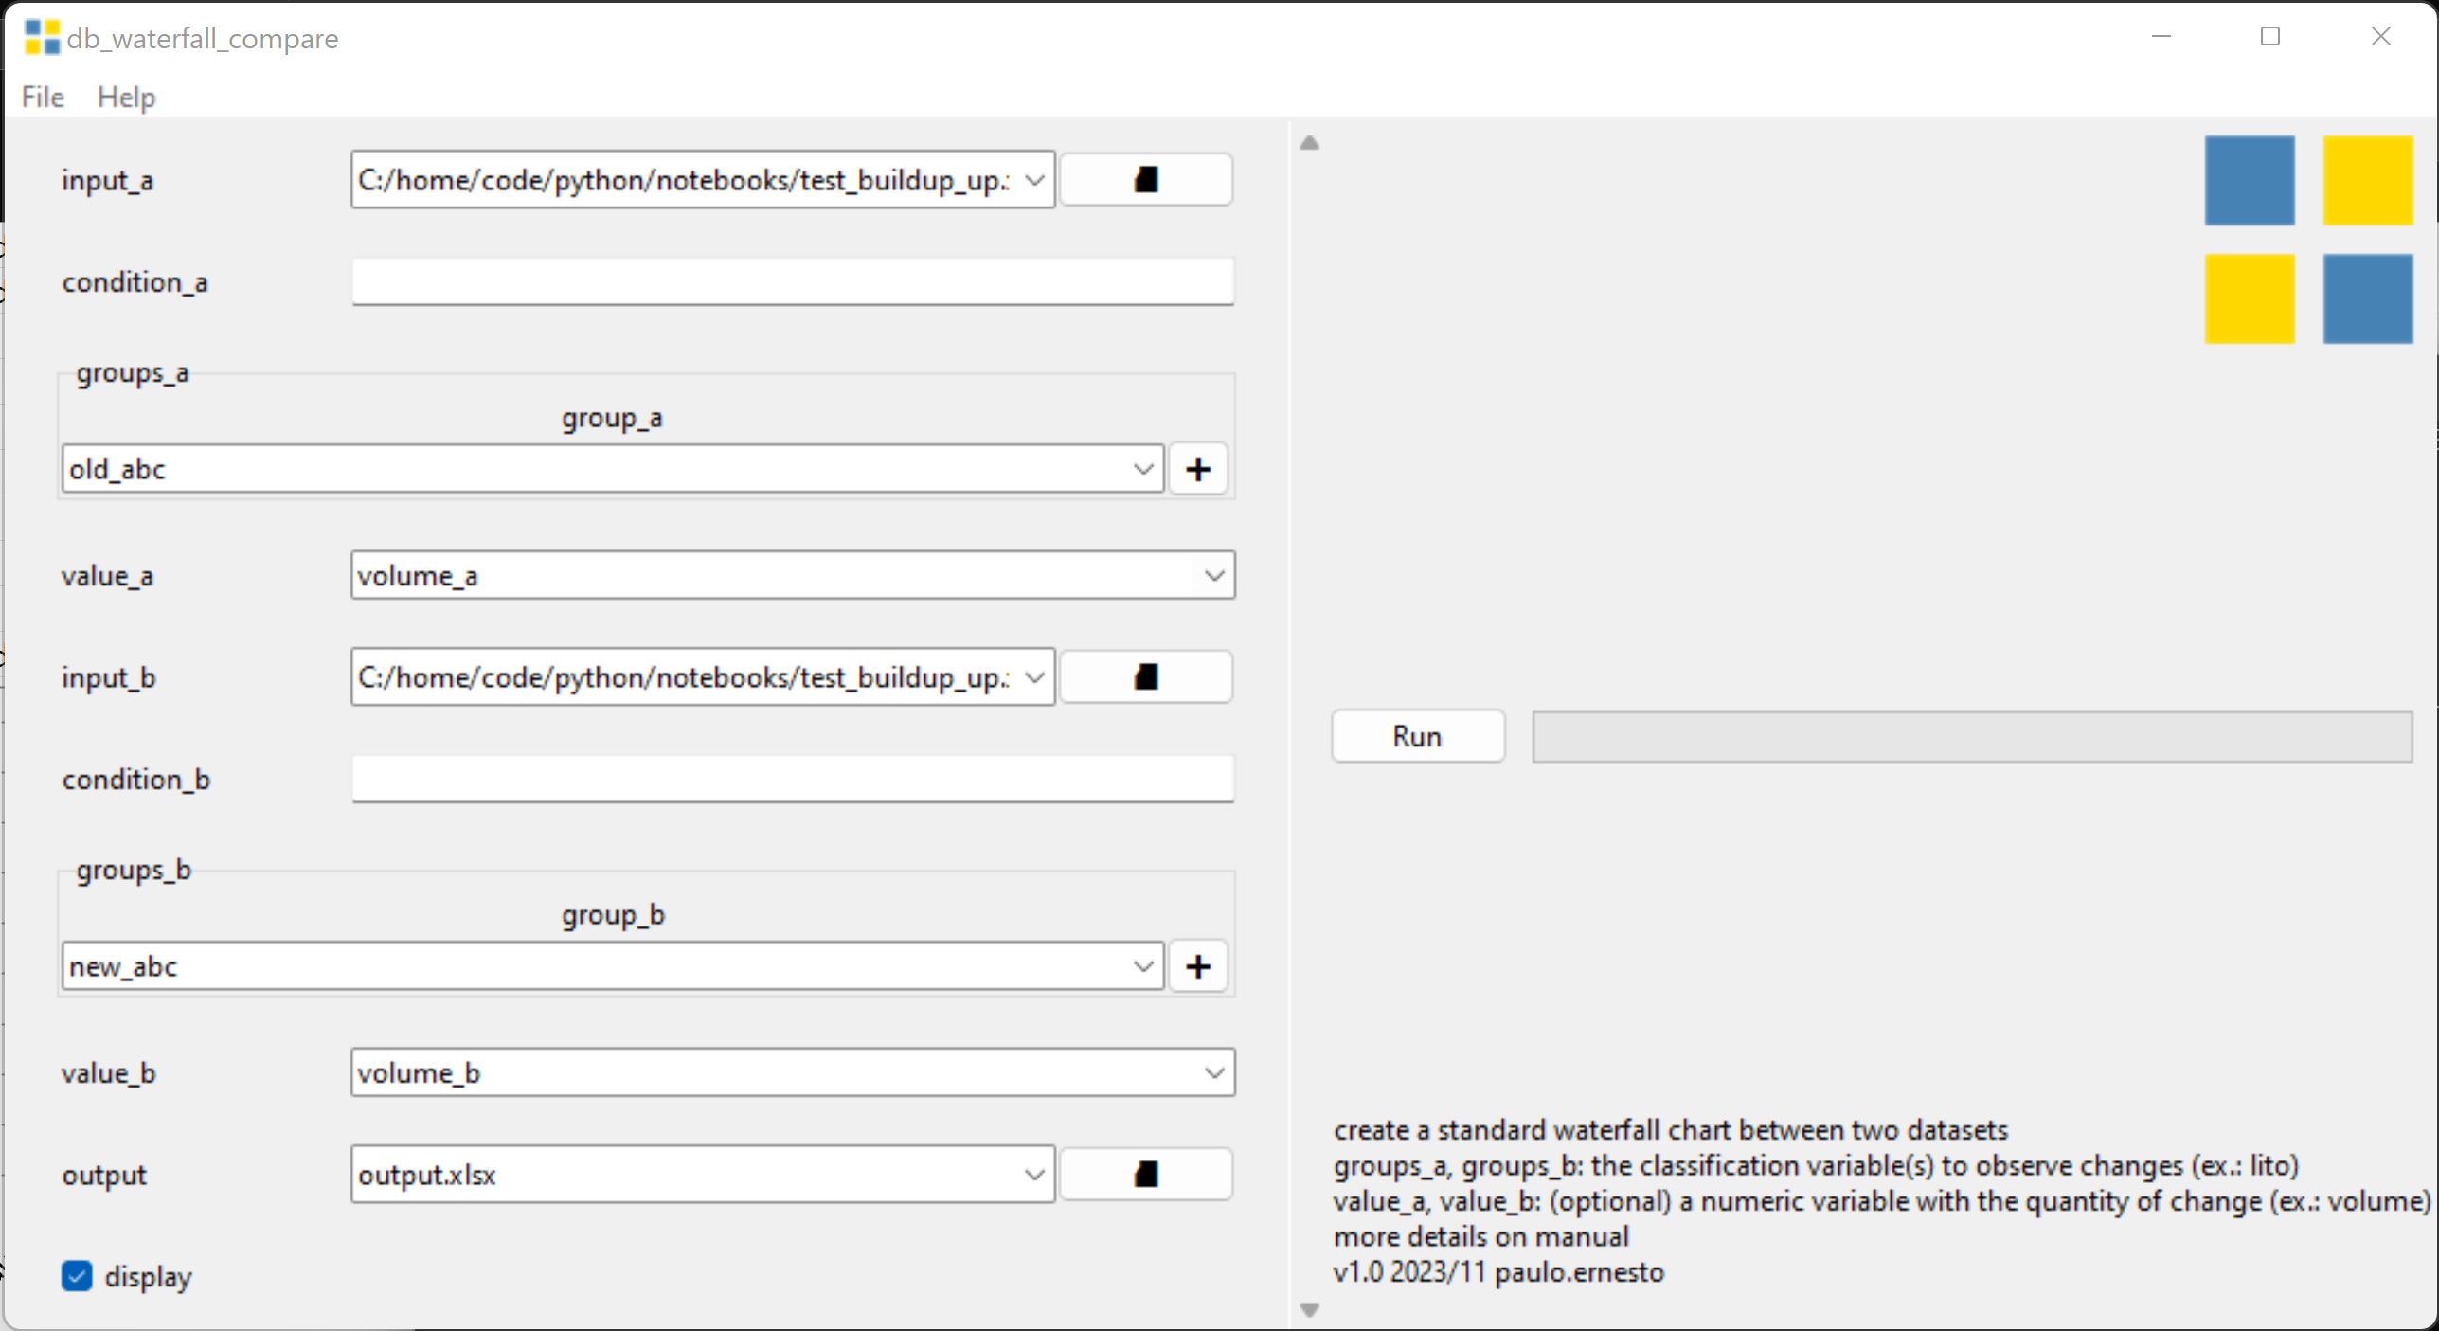
Task: Click the Run button
Action: tap(1417, 736)
